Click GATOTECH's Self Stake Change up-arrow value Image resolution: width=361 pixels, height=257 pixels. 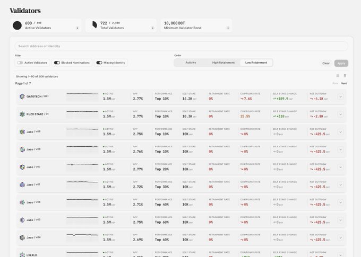(282, 99)
